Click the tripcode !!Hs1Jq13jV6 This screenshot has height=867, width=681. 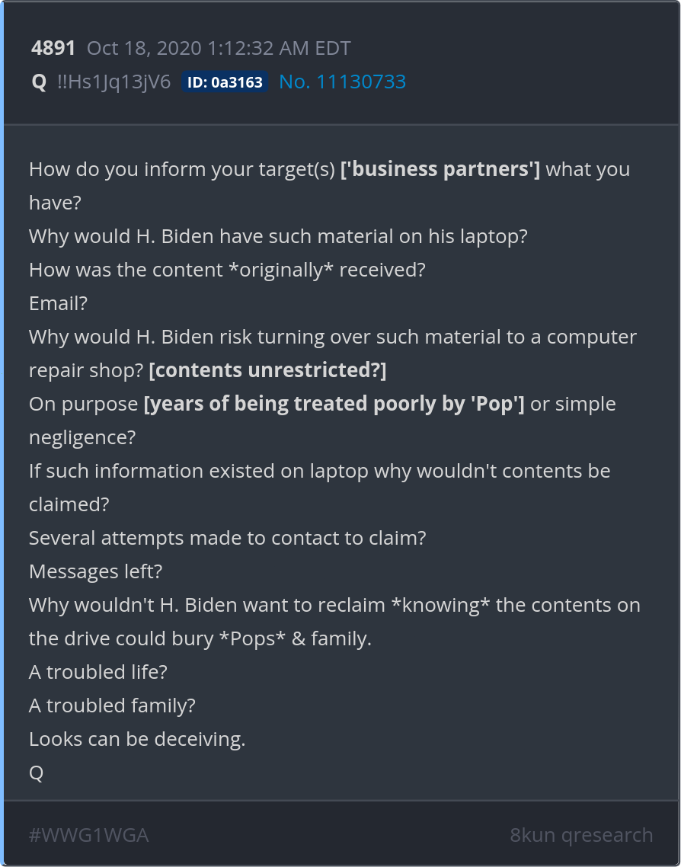click(114, 82)
